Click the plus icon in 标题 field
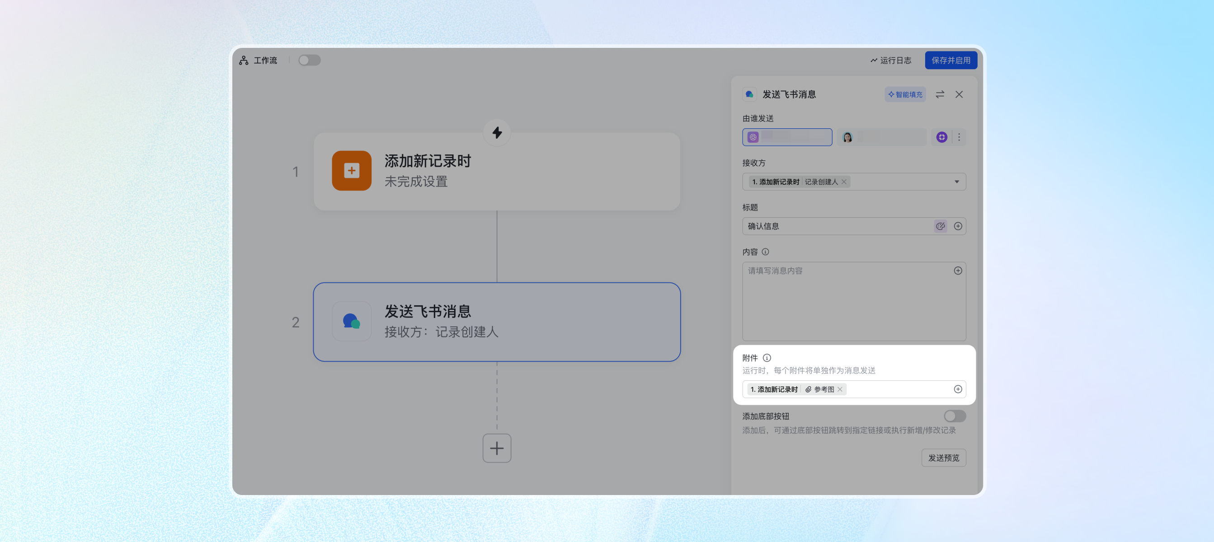Viewport: 1214px width, 542px height. 958,226
